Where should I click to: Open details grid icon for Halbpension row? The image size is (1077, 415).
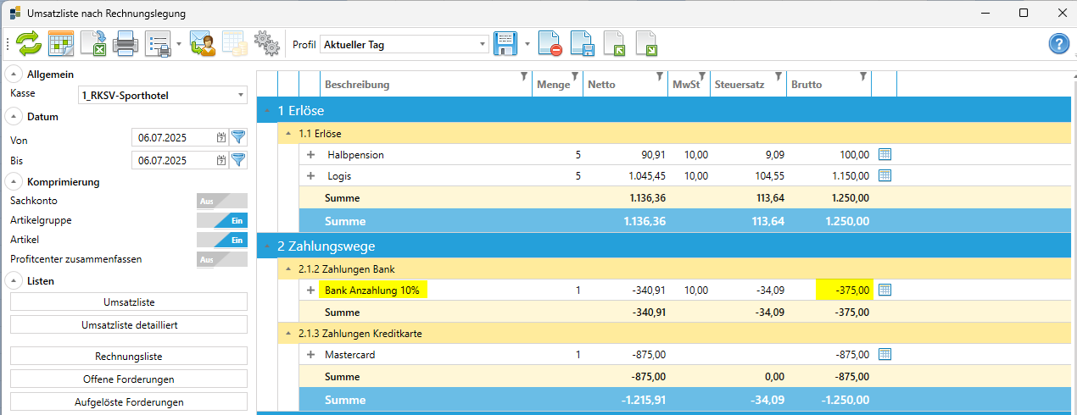(x=884, y=155)
